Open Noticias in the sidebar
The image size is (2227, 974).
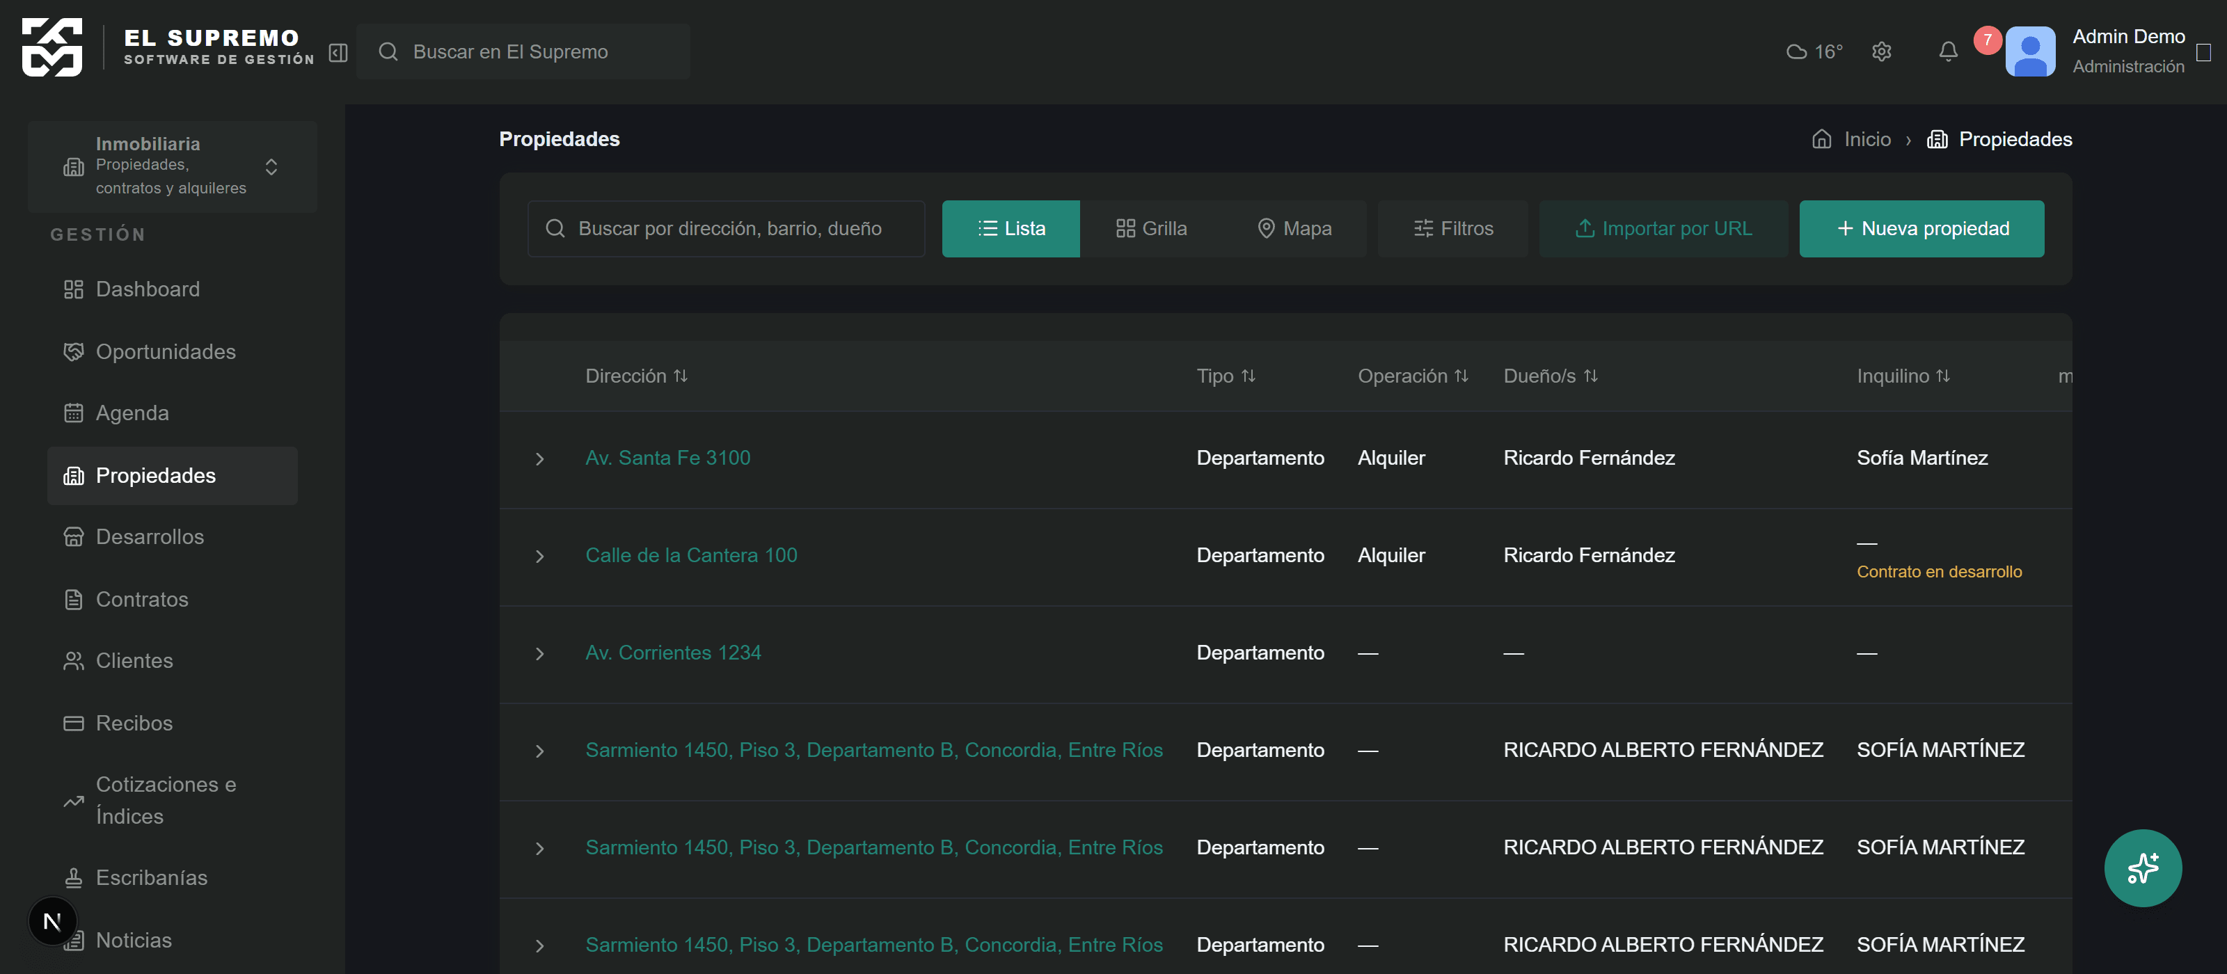coord(172,939)
